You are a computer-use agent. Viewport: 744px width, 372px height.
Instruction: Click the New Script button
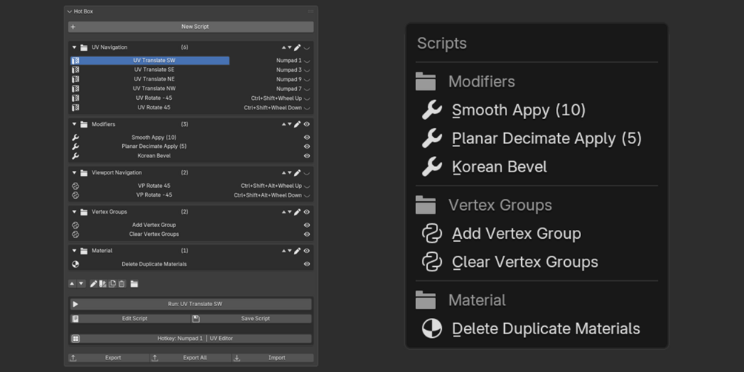pos(191,27)
